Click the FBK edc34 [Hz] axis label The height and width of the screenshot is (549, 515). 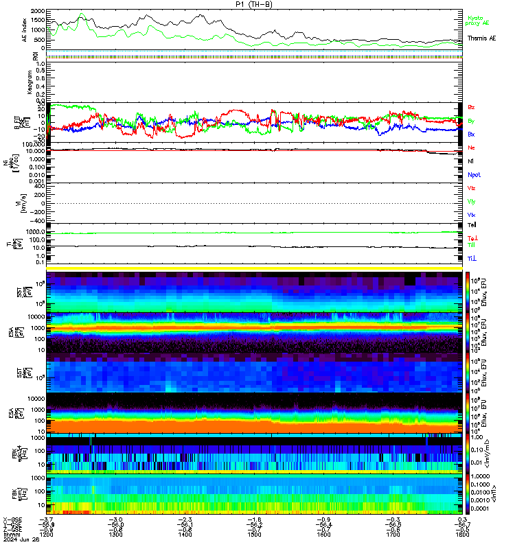pyautogui.click(x=19, y=454)
